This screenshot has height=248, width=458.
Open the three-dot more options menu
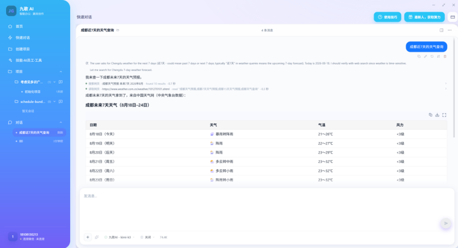(450, 30)
